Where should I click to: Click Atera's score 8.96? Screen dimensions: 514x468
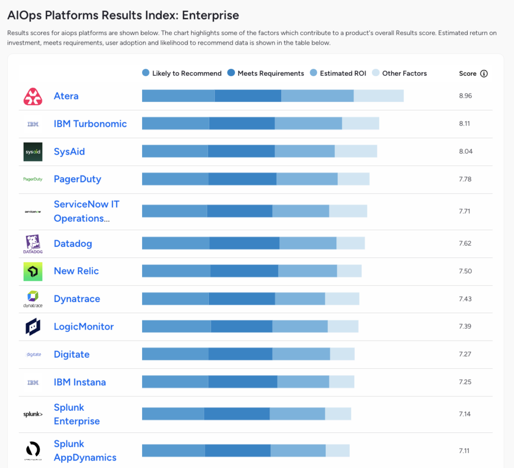(465, 96)
